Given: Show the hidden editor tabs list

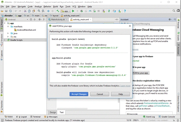Looking at the screenshot, I should point(117,20).
